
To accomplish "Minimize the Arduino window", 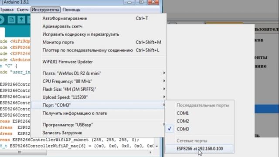I will pyautogui.click(x=129, y=2).
